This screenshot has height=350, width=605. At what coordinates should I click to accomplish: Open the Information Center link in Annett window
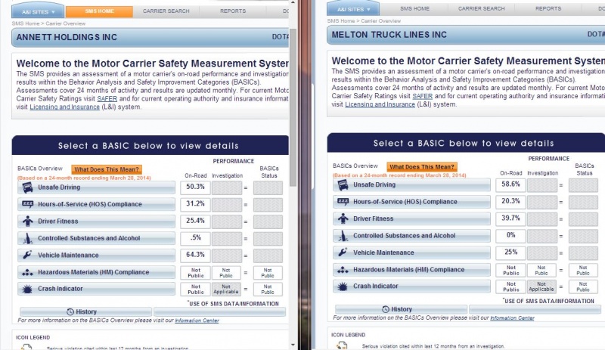[x=197, y=321]
